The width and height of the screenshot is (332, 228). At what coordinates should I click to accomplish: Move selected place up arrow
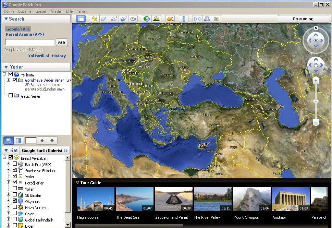click(42, 141)
